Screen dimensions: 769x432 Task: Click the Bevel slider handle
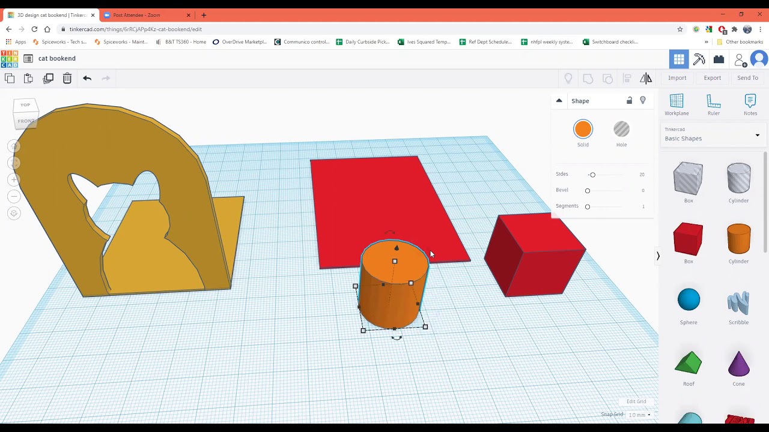coord(588,191)
